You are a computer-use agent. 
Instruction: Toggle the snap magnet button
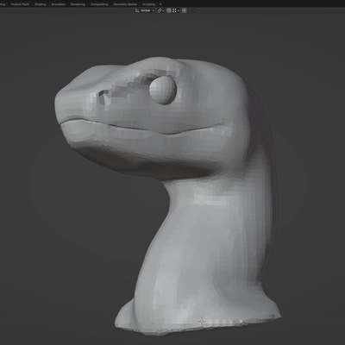point(169,10)
